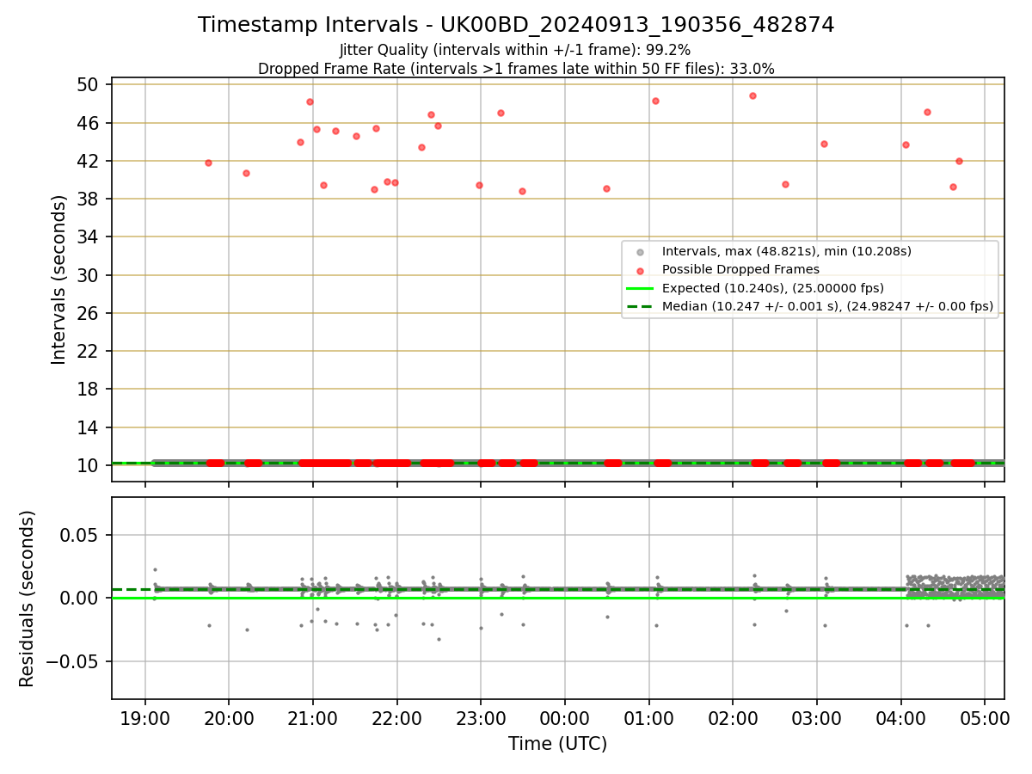Select legend entry starting with 'Median (10.247'
The image size is (1032, 774).
(827, 306)
